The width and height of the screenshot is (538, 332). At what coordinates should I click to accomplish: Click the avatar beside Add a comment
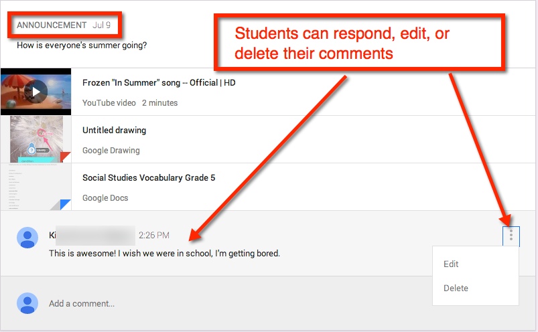tap(27, 303)
